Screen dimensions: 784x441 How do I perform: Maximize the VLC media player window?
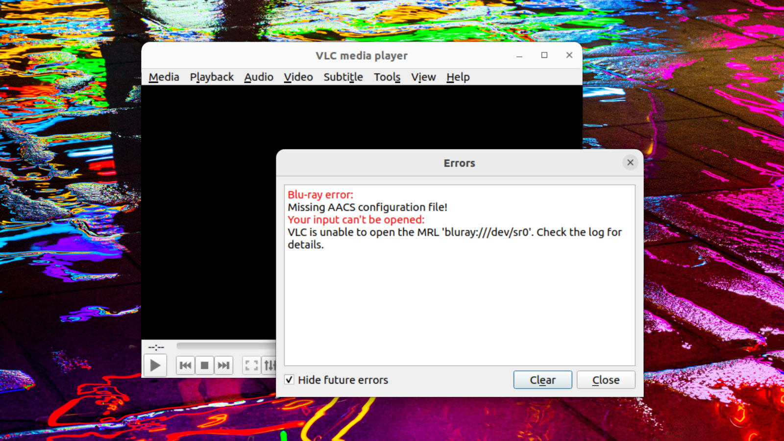[x=544, y=55]
